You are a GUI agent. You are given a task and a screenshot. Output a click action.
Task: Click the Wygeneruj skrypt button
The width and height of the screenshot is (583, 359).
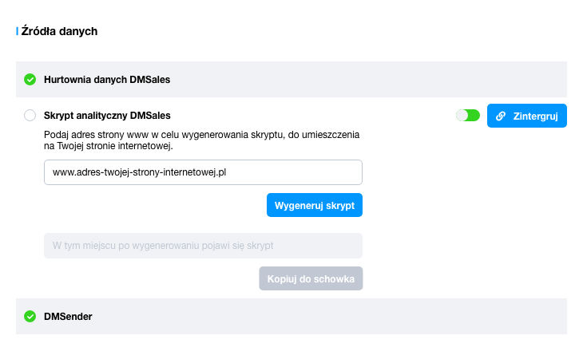coord(315,205)
